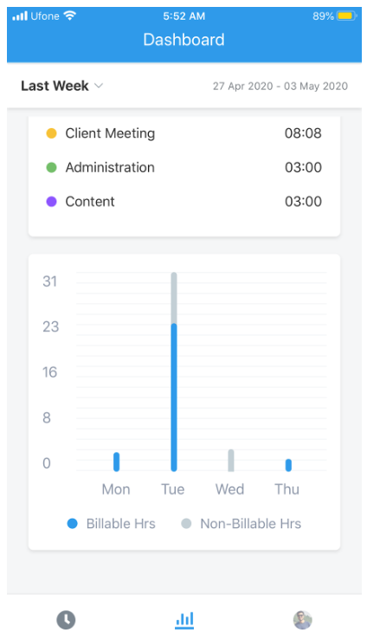The image size is (367, 639).
Task: Tap the Thursday blue bar
Action: 288,465
